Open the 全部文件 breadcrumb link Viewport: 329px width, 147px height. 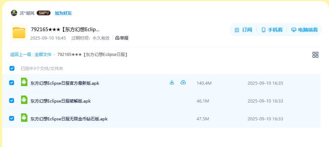pyautogui.click(x=43, y=55)
